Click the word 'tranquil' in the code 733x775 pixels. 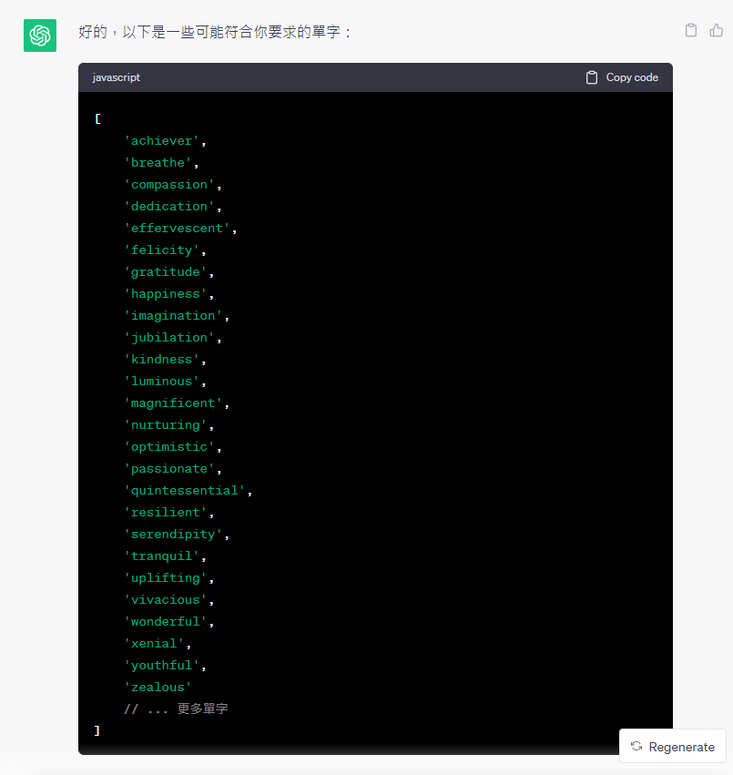point(162,556)
